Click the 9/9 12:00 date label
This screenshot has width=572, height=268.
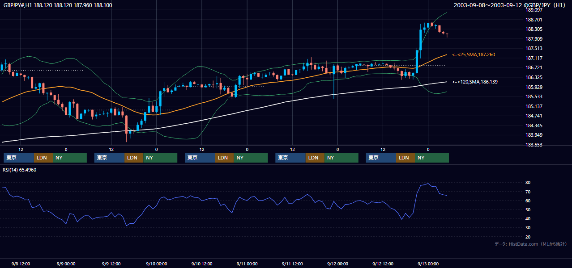click(x=111, y=264)
